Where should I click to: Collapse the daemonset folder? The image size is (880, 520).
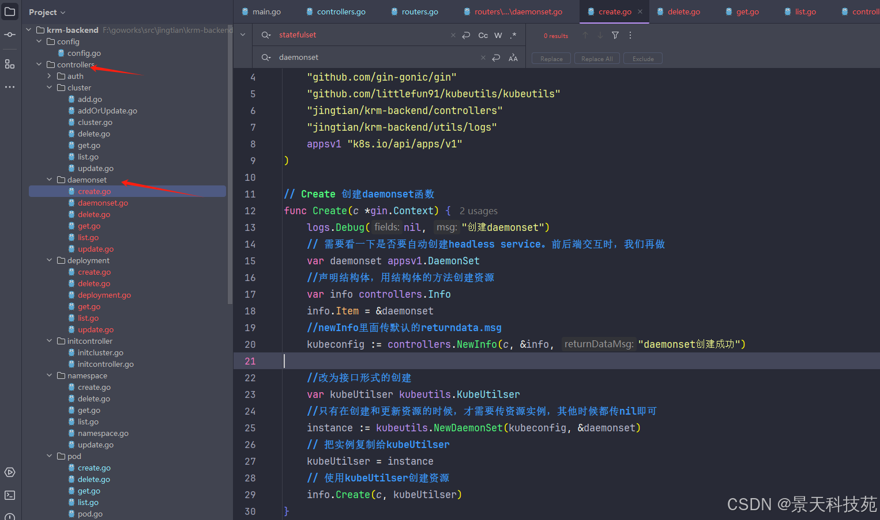point(50,180)
